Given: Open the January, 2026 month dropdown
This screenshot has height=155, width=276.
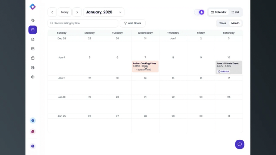Looking at the screenshot, I should pyautogui.click(x=104, y=12).
